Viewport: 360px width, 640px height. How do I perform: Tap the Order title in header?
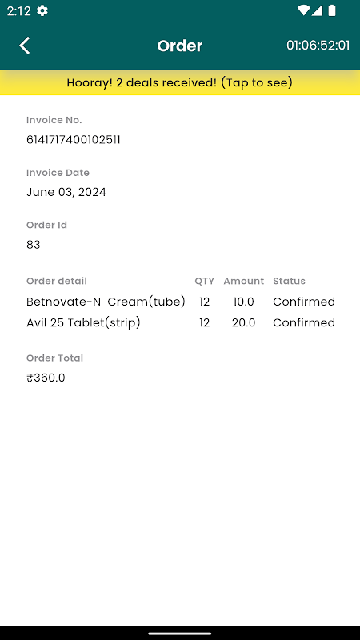[180, 46]
